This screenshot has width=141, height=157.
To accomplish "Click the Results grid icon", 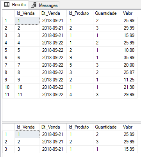I will pos(7,5).
